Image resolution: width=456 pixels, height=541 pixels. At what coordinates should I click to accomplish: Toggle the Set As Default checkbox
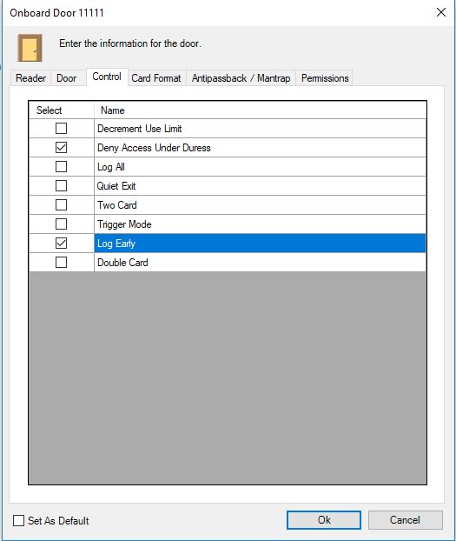(18, 520)
